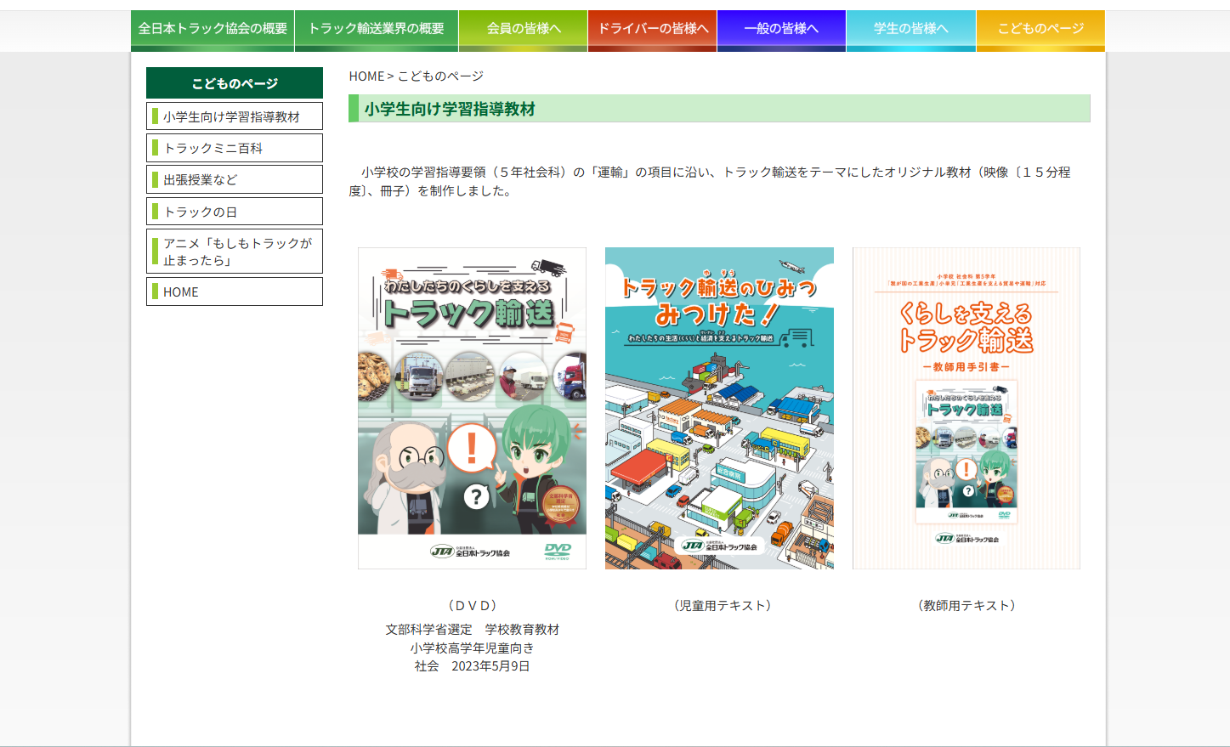Open the トラック輸送のひみつみつけた textbook cover

click(x=719, y=408)
